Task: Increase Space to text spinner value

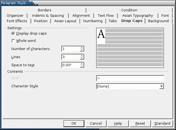Action: click(82, 64)
